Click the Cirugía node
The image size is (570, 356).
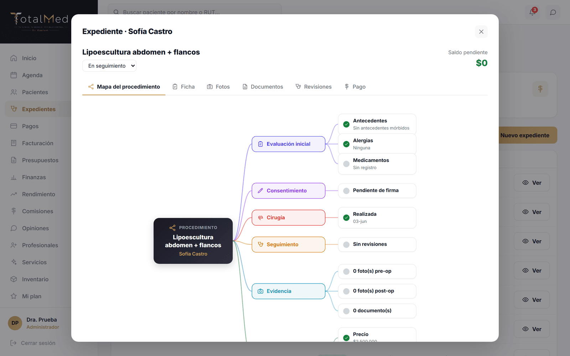pos(289,218)
